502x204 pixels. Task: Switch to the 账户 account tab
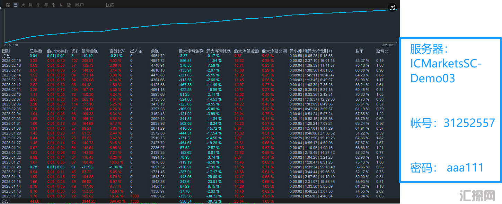(x=79, y=5)
